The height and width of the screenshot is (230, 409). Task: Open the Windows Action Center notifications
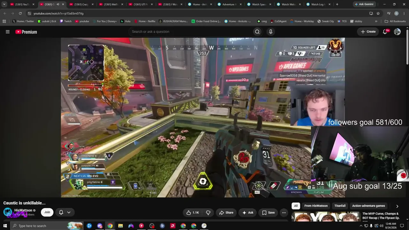pyautogui.click(x=402, y=226)
